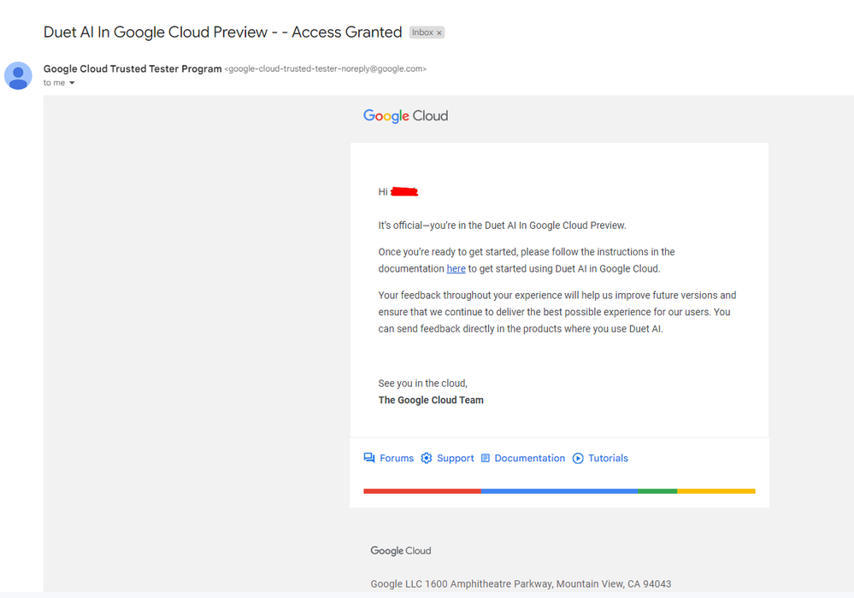This screenshot has height=598, width=854.
Task: Open the Forums link
Action: [x=397, y=458]
